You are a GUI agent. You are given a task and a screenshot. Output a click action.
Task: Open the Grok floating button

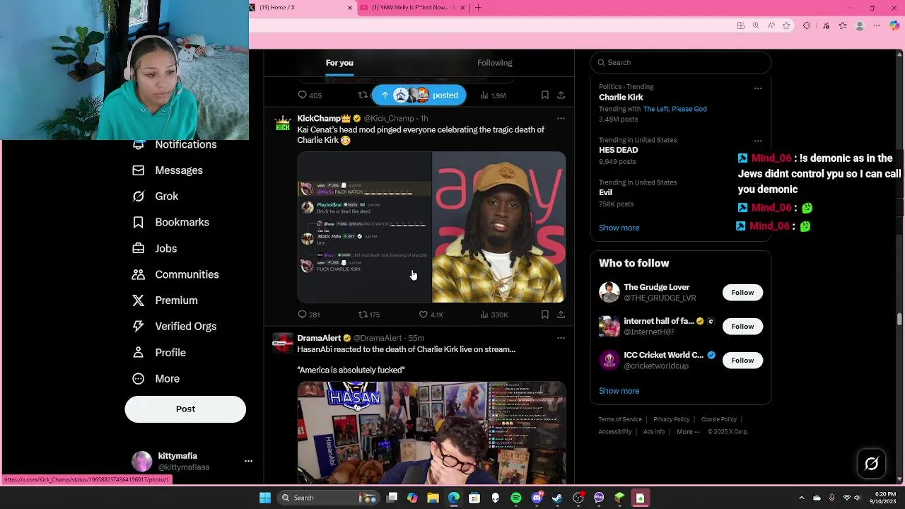pos(871,464)
